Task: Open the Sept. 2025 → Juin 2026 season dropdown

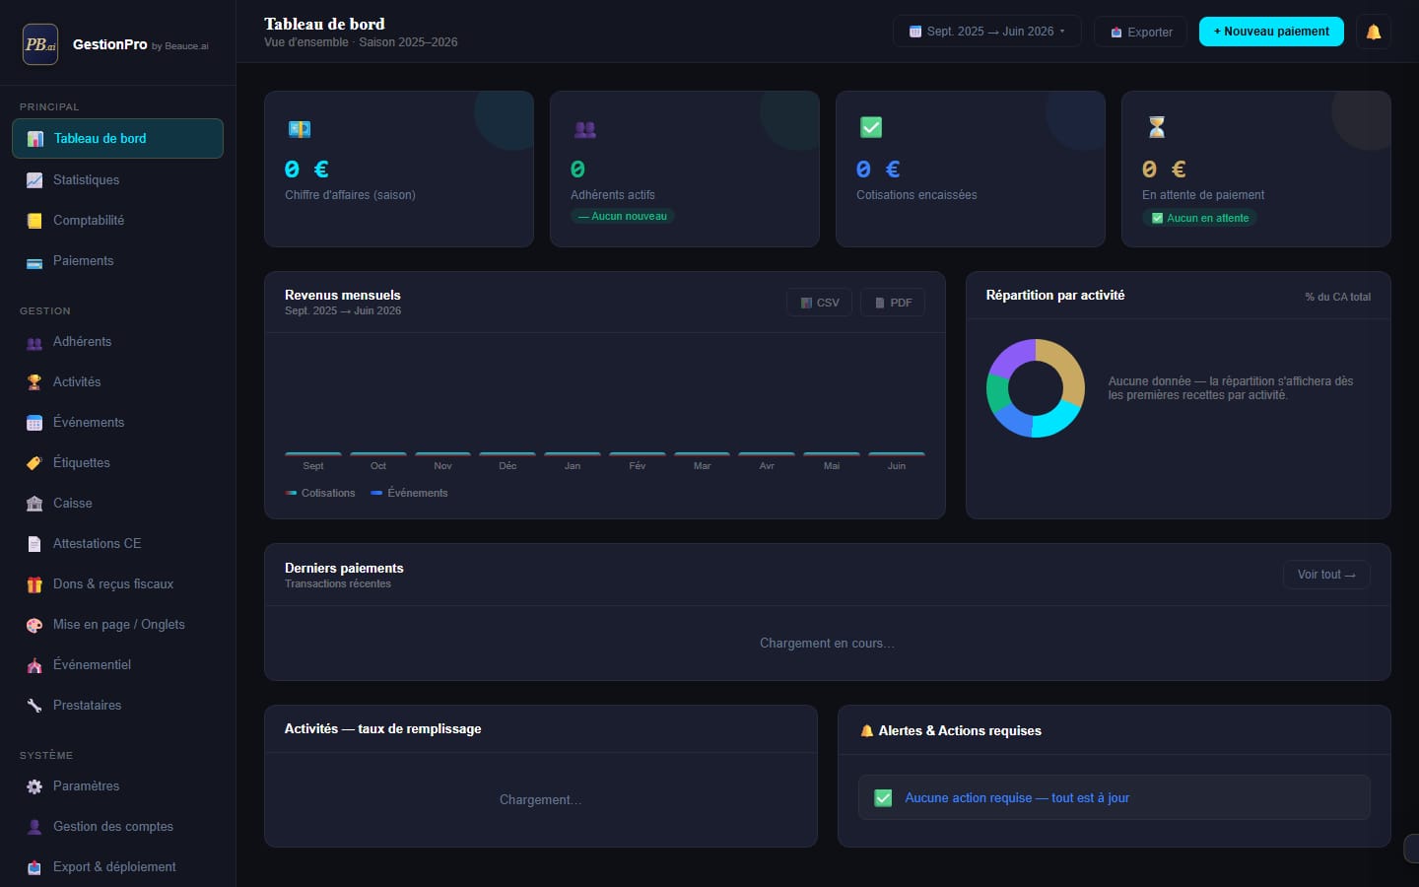Action: pyautogui.click(x=986, y=32)
